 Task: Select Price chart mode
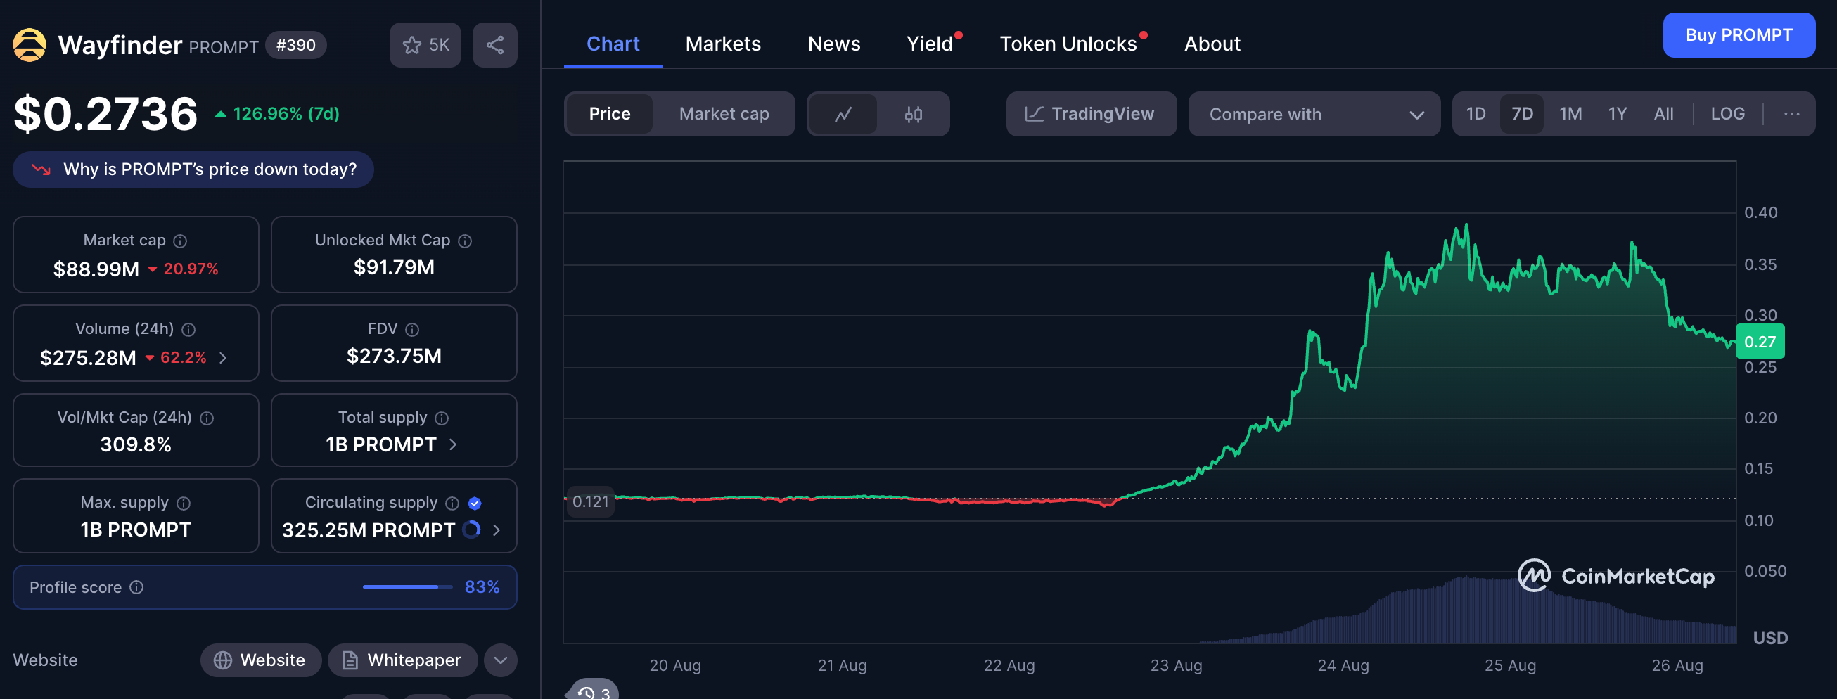[x=610, y=114]
